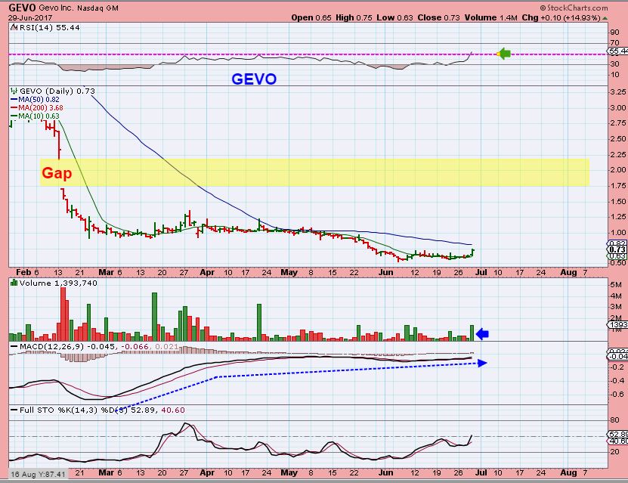The image size is (628, 483).
Task: Click the tall green volume bar in late April
Action: (x=259, y=323)
